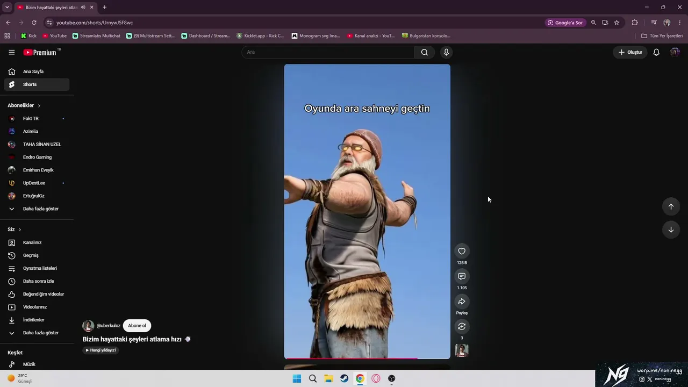Open the Chrome apps grid in bookmarks bar
This screenshot has height=387, width=688.
pos(7,36)
